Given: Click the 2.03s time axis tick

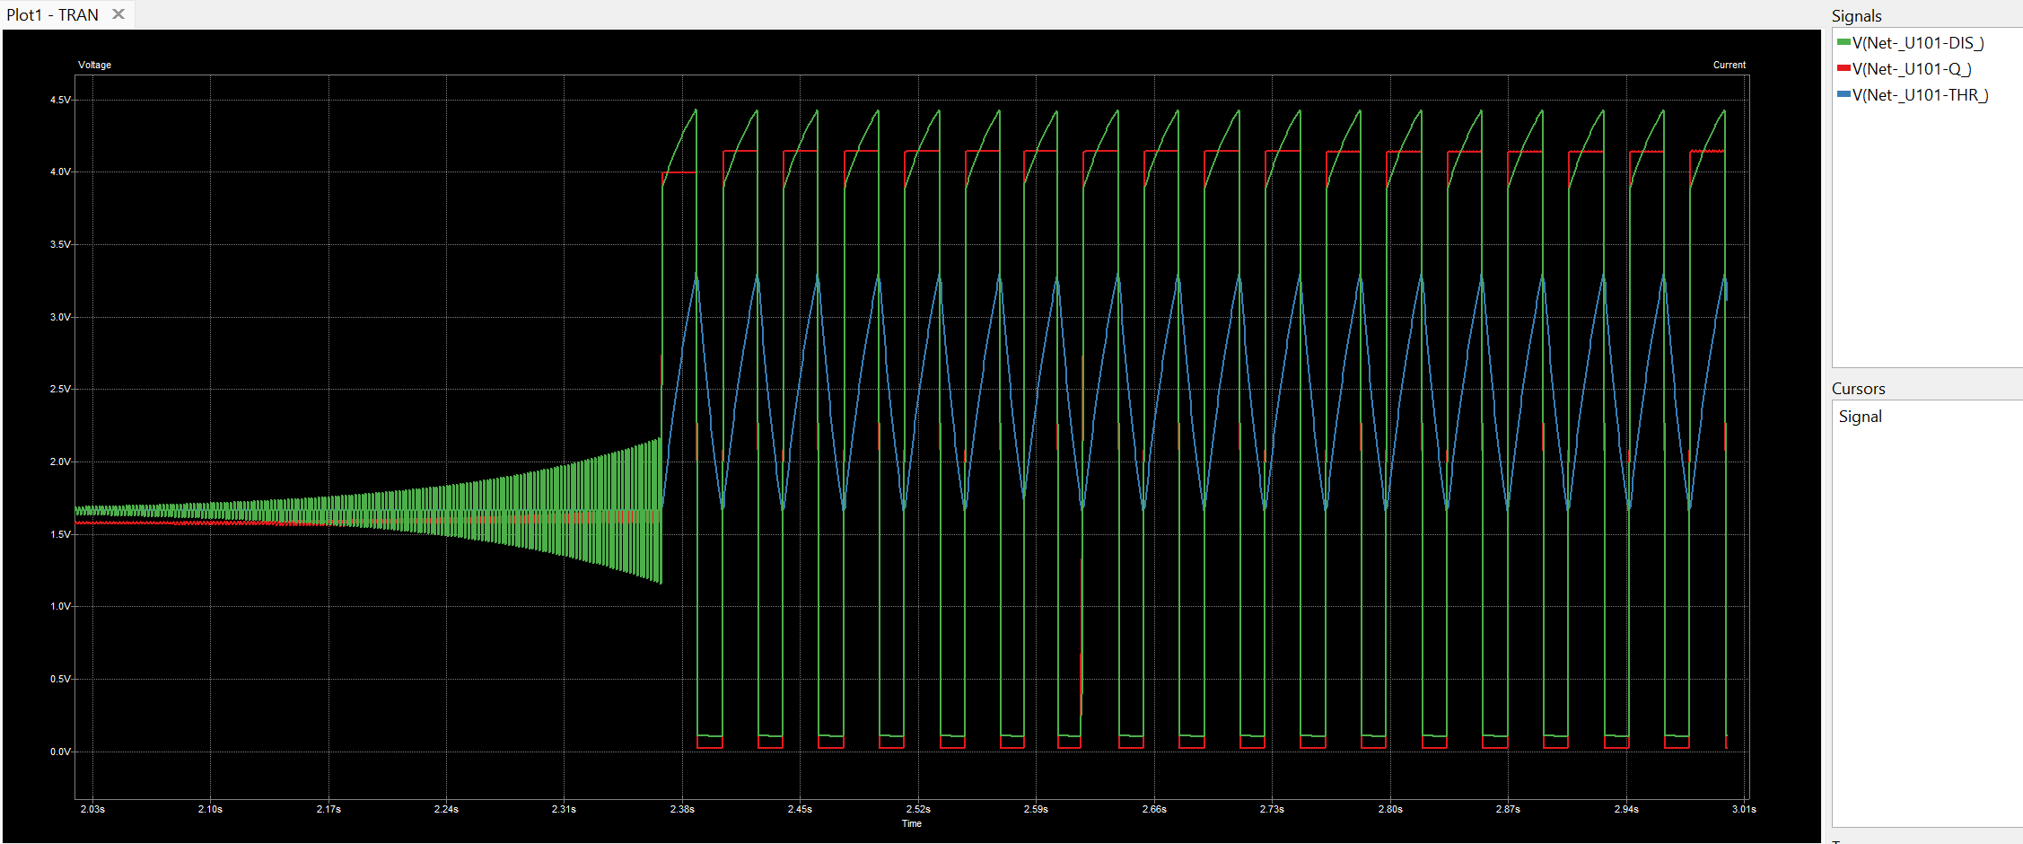Looking at the screenshot, I should (92, 809).
